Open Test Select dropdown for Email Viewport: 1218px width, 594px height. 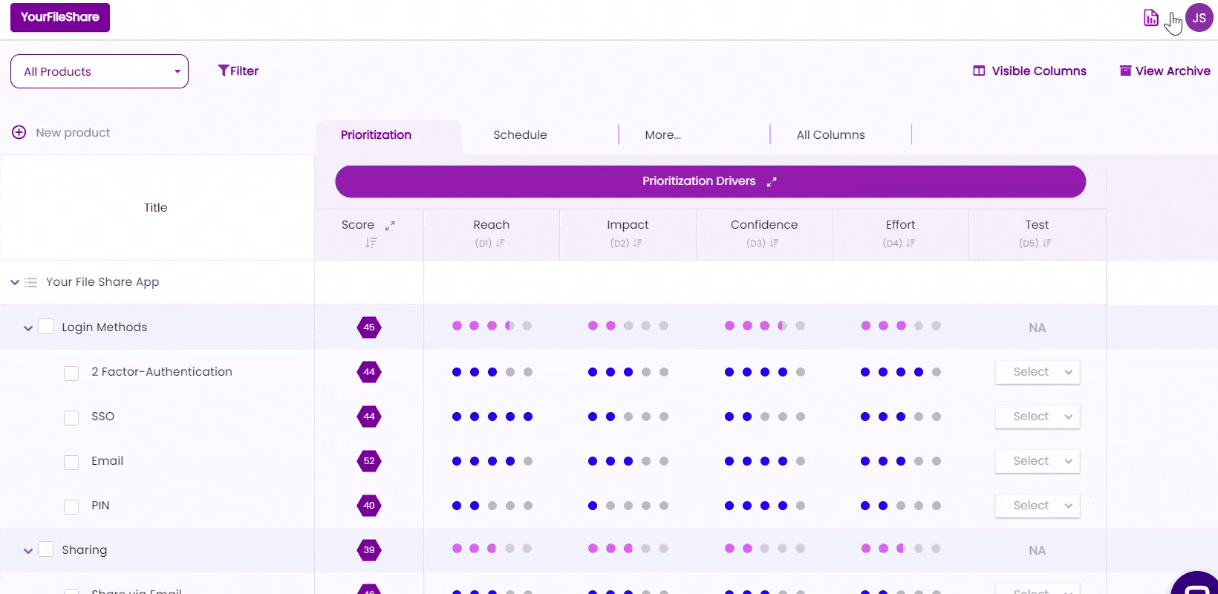(1038, 461)
